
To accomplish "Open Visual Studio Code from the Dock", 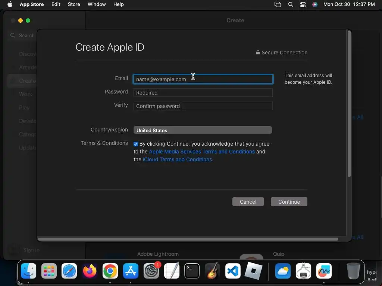I will (233, 271).
